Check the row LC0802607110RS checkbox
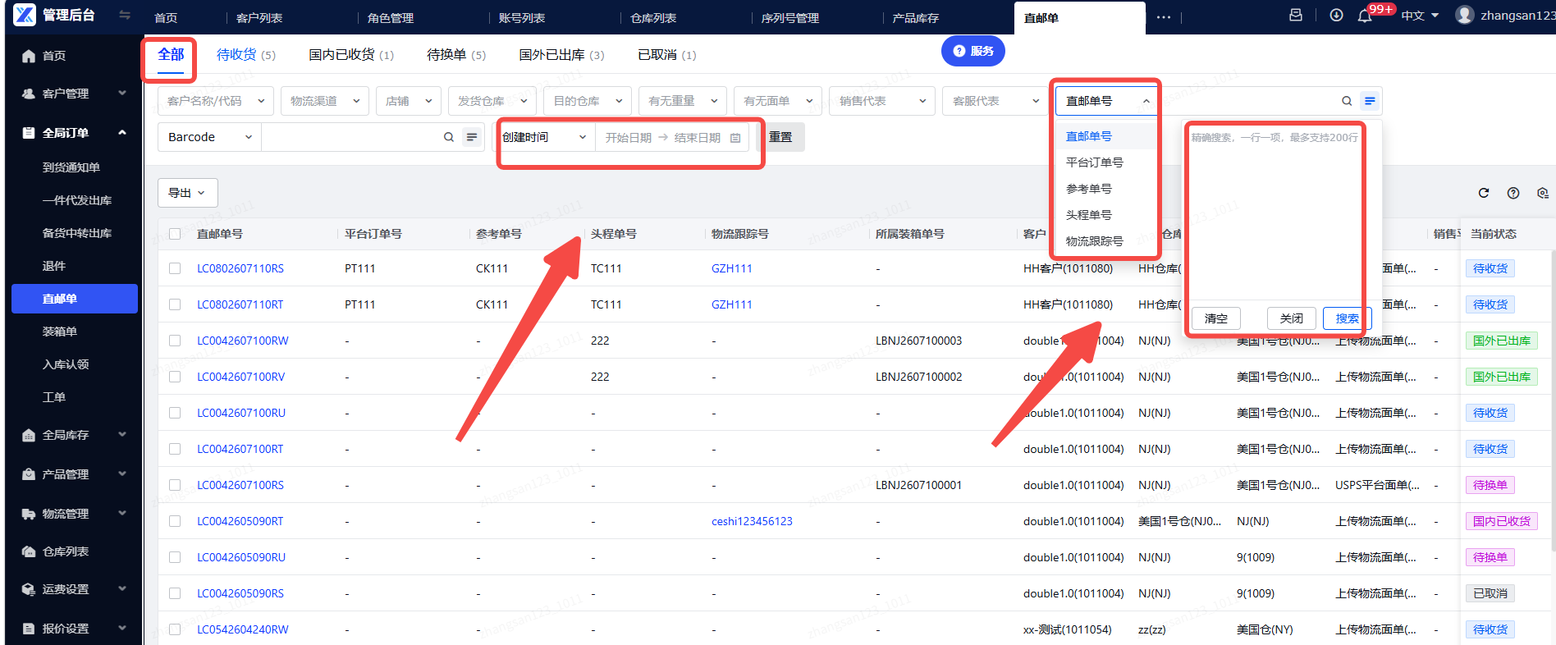Viewport: 1556px width, 645px height. (x=175, y=268)
